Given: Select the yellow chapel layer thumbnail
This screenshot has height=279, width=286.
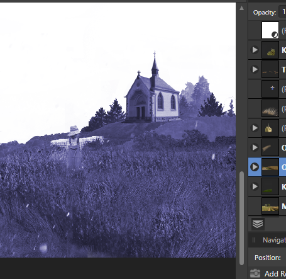Looking at the screenshot, I should [270, 128].
